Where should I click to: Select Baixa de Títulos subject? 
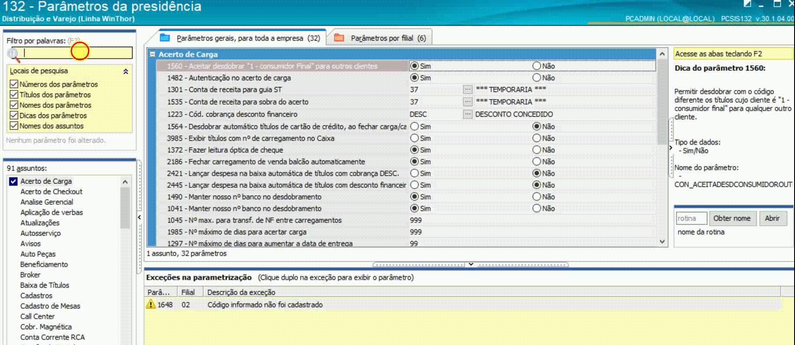click(x=45, y=285)
